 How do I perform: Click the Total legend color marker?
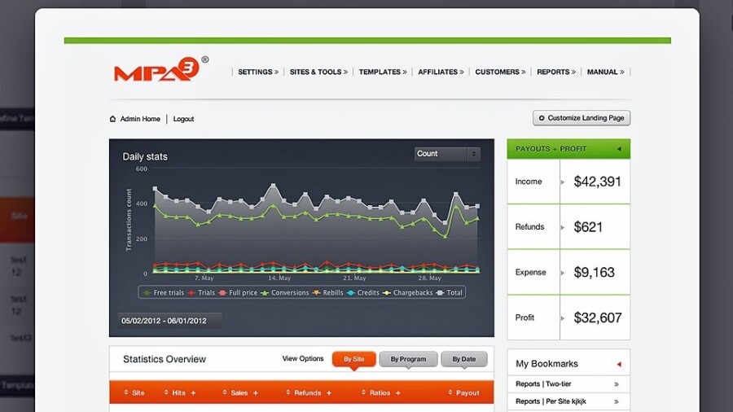441,292
